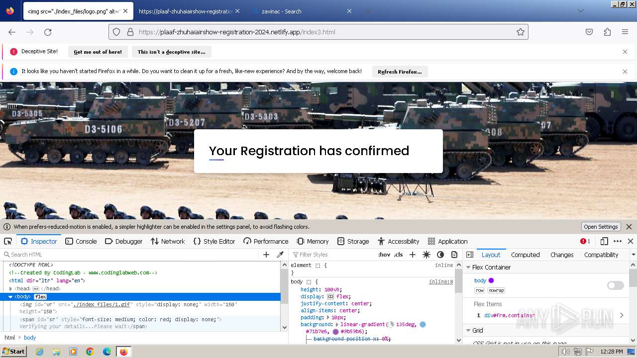Click This isn't a deceptive site button

171,52
